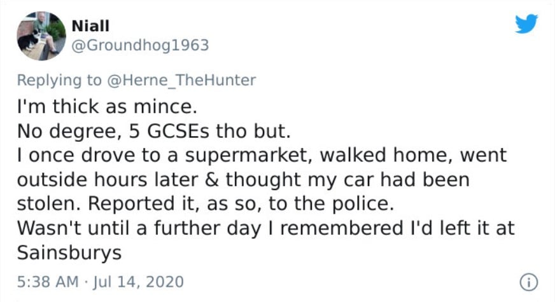Open the @Groundhog1963 handle
The height and width of the screenshot is (302, 555).
140,45
